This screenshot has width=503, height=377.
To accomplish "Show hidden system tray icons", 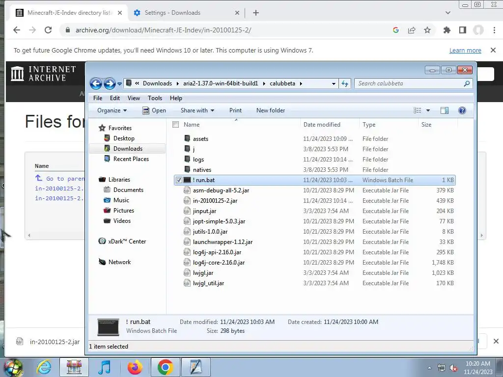I will click(x=429, y=368).
